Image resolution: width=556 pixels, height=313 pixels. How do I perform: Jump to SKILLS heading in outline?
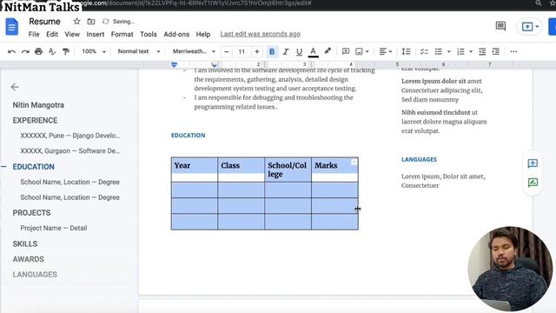coord(25,243)
